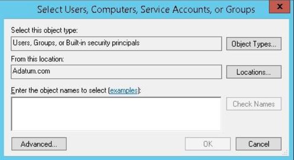Viewport: 294px width, 160px height.
Task: Open the examples hyperlink
Action: [124, 90]
